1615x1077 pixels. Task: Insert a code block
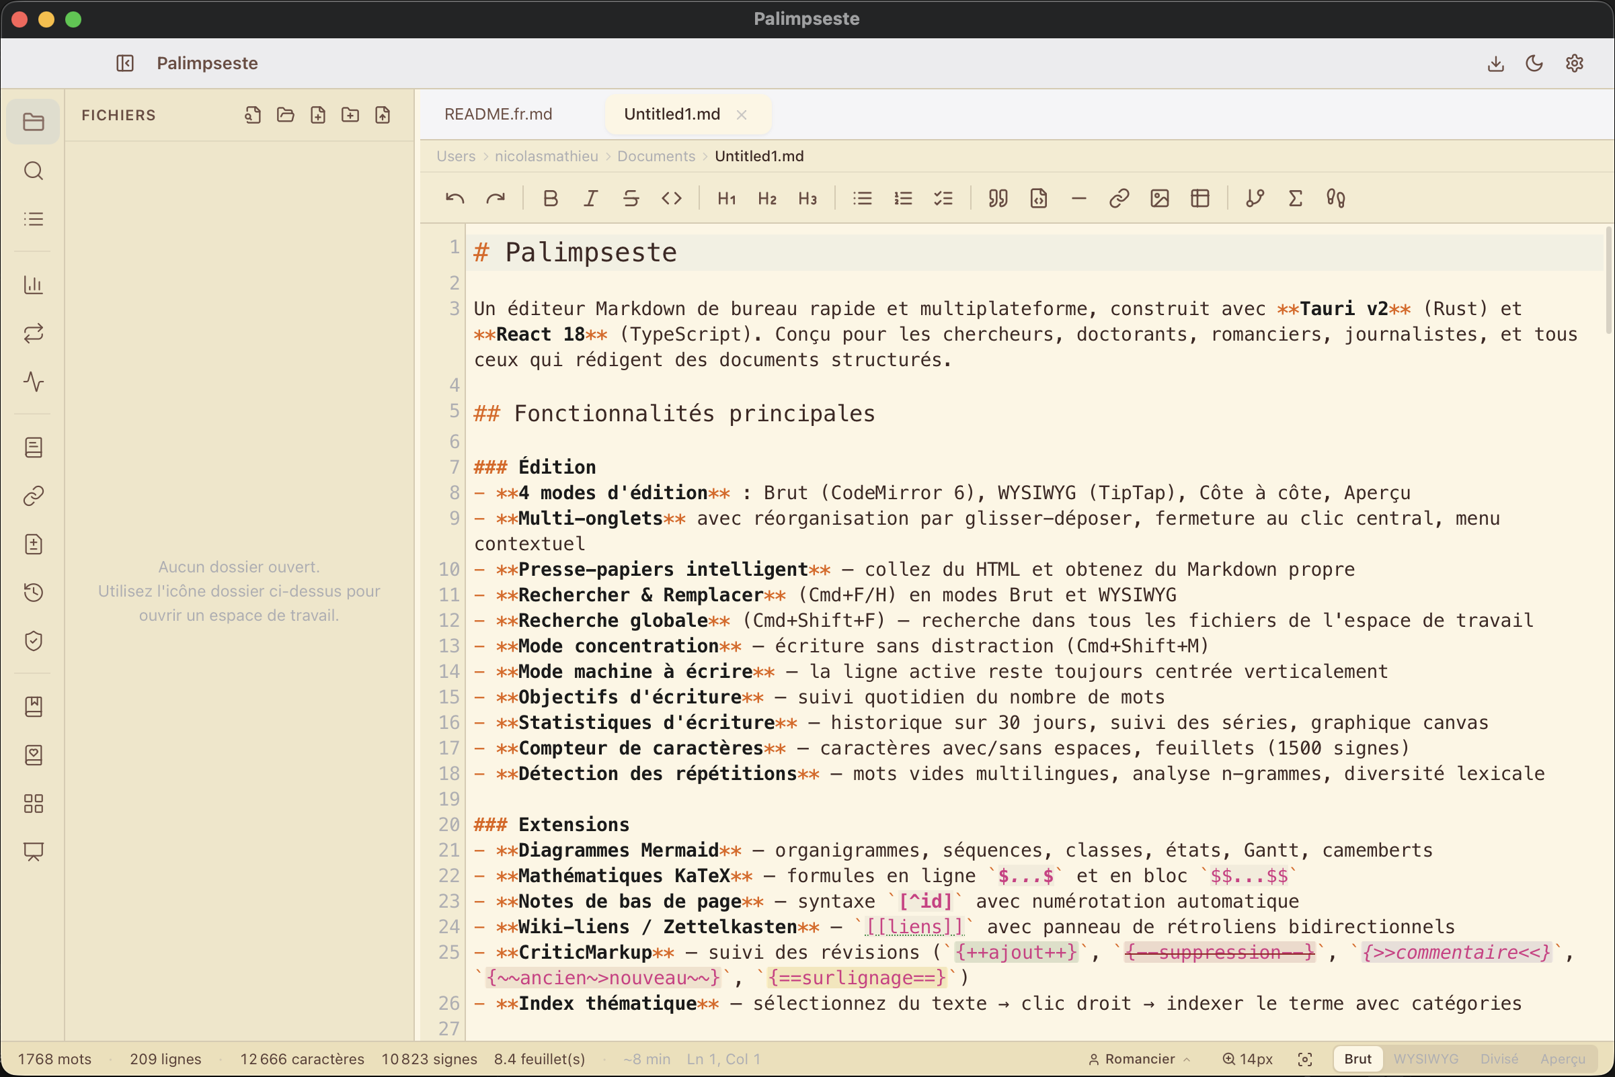(1038, 198)
